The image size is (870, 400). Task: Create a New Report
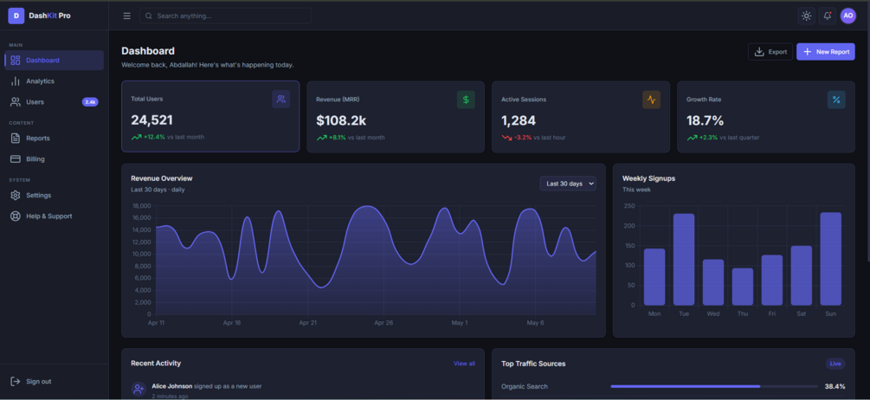click(x=826, y=52)
